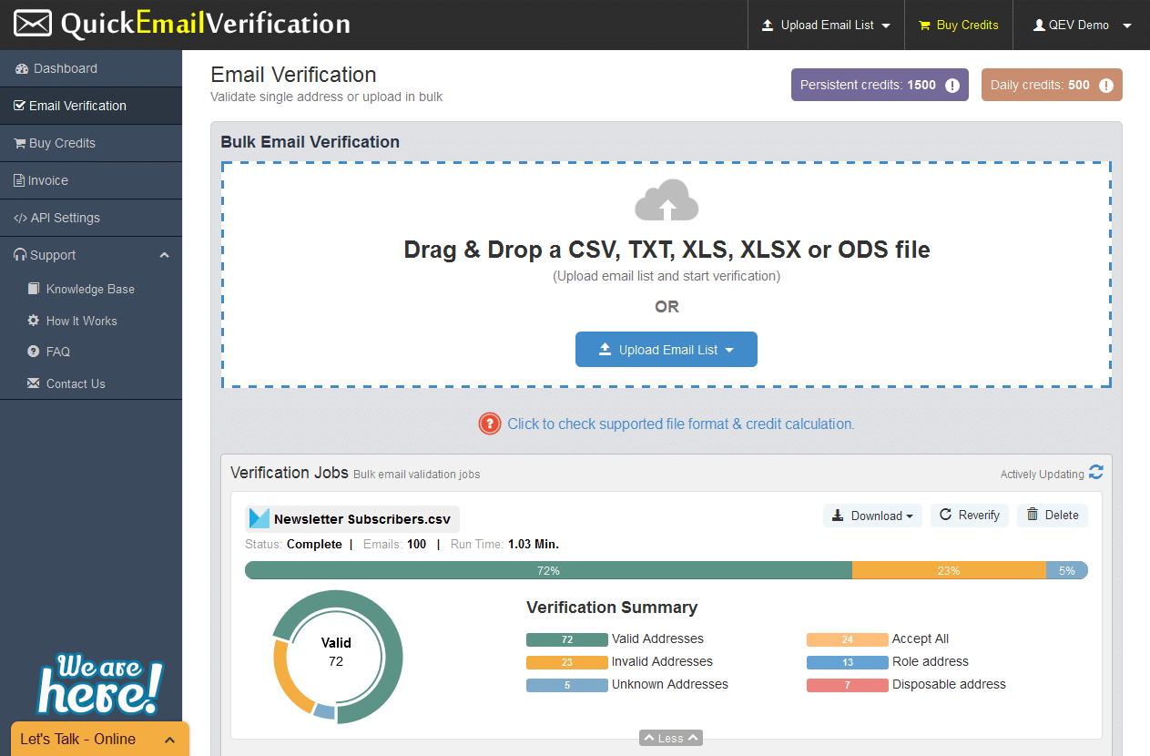Click the red question mark help icon
The height and width of the screenshot is (756, 1150).
pyautogui.click(x=490, y=424)
